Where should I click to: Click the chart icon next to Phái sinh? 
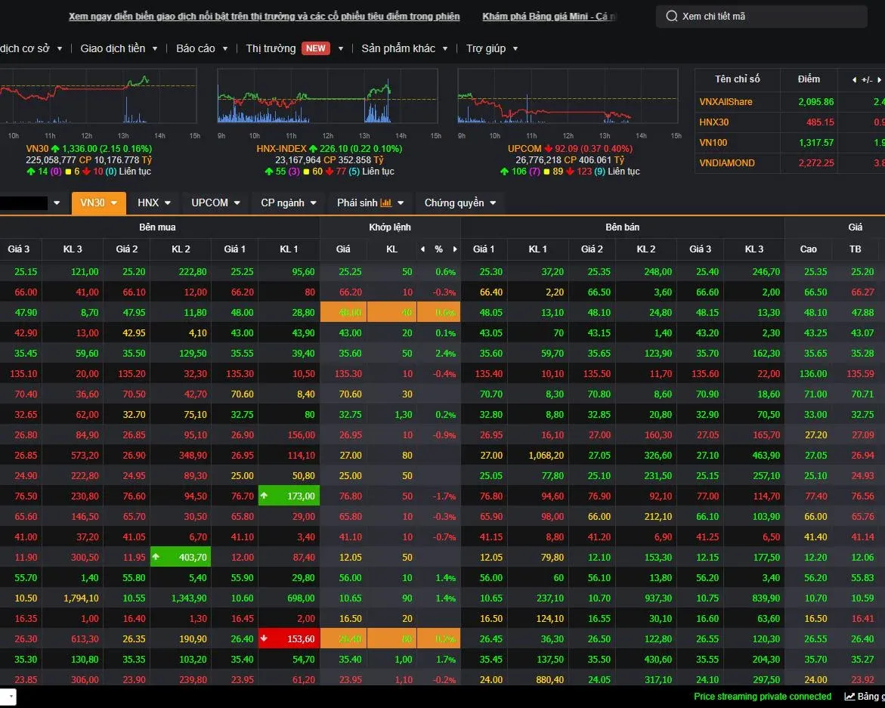point(386,203)
